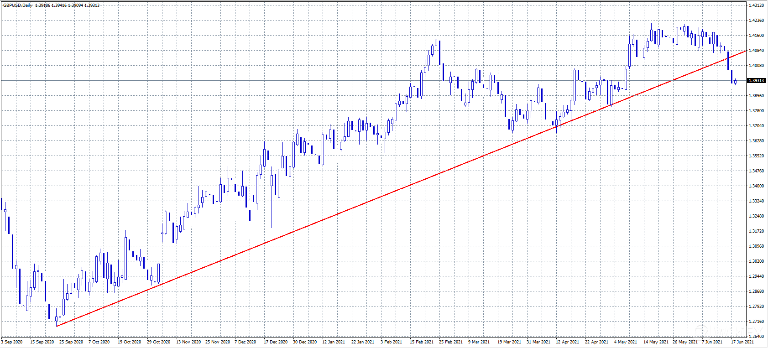
Task: Click the 1.43120 price axis label
Action: coord(756,5)
